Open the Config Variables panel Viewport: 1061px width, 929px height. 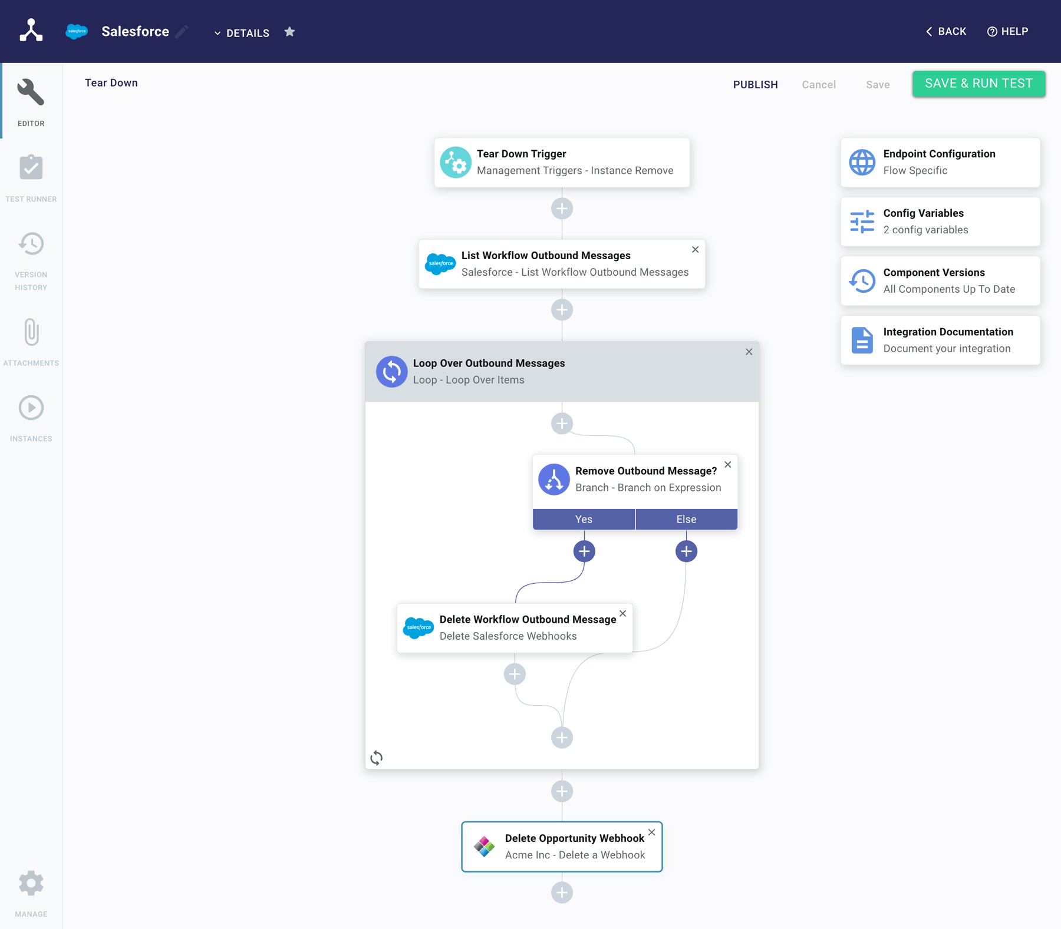pyautogui.click(x=940, y=221)
